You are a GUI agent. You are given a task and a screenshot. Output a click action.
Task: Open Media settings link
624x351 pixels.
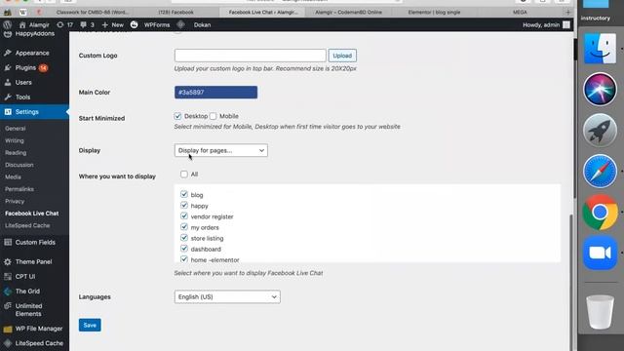tap(13, 177)
